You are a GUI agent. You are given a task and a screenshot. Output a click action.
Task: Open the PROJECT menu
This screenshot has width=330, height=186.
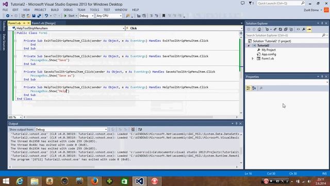40,10
